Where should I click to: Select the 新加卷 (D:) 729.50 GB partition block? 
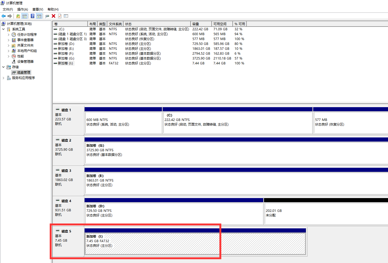(x=174, y=211)
